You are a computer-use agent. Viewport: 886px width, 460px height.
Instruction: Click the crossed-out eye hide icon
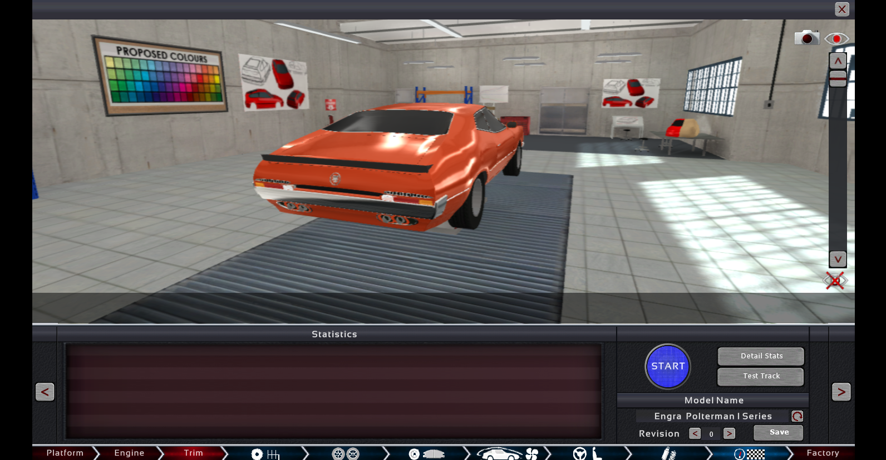(x=835, y=281)
